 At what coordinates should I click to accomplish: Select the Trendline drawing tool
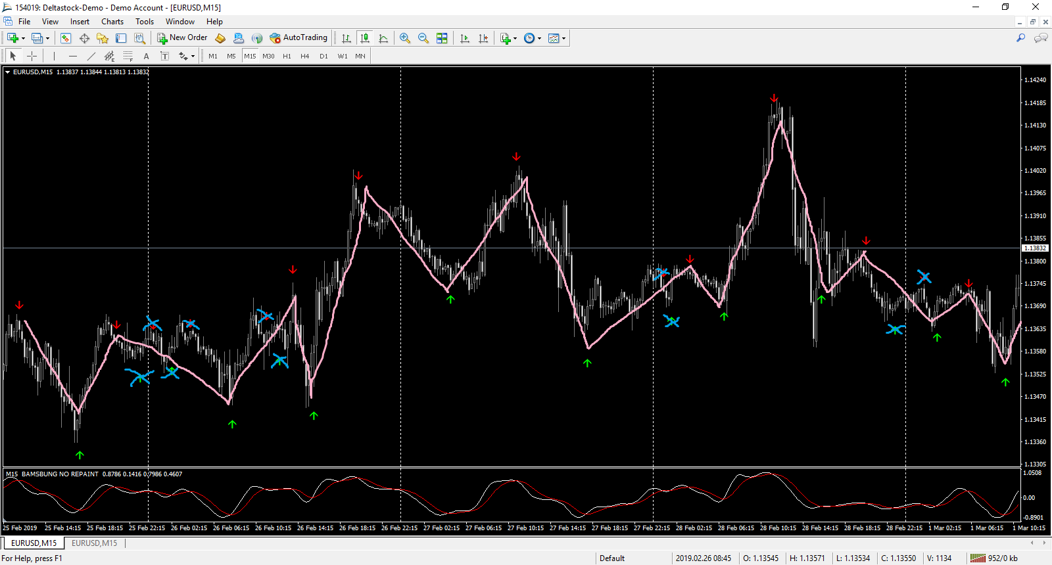click(x=91, y=56)
